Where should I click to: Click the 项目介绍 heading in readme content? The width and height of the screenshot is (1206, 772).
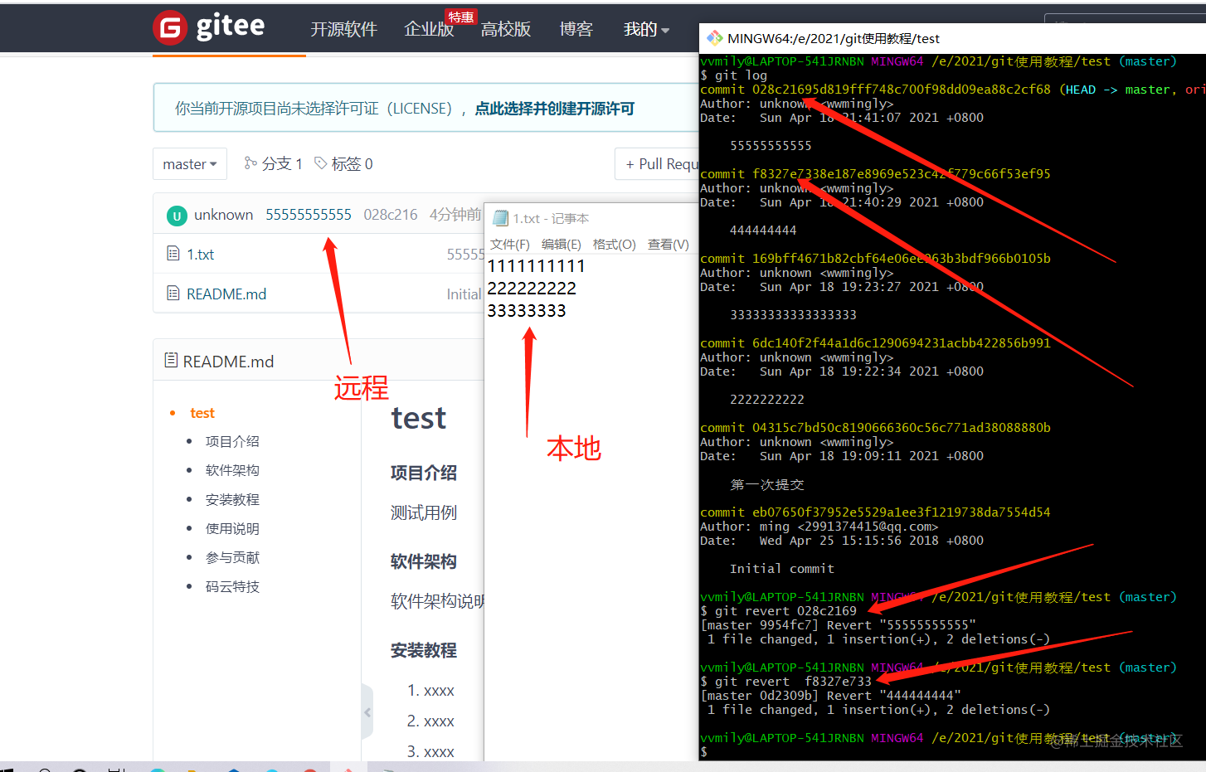pyautogui.click(x=424, y=473)
